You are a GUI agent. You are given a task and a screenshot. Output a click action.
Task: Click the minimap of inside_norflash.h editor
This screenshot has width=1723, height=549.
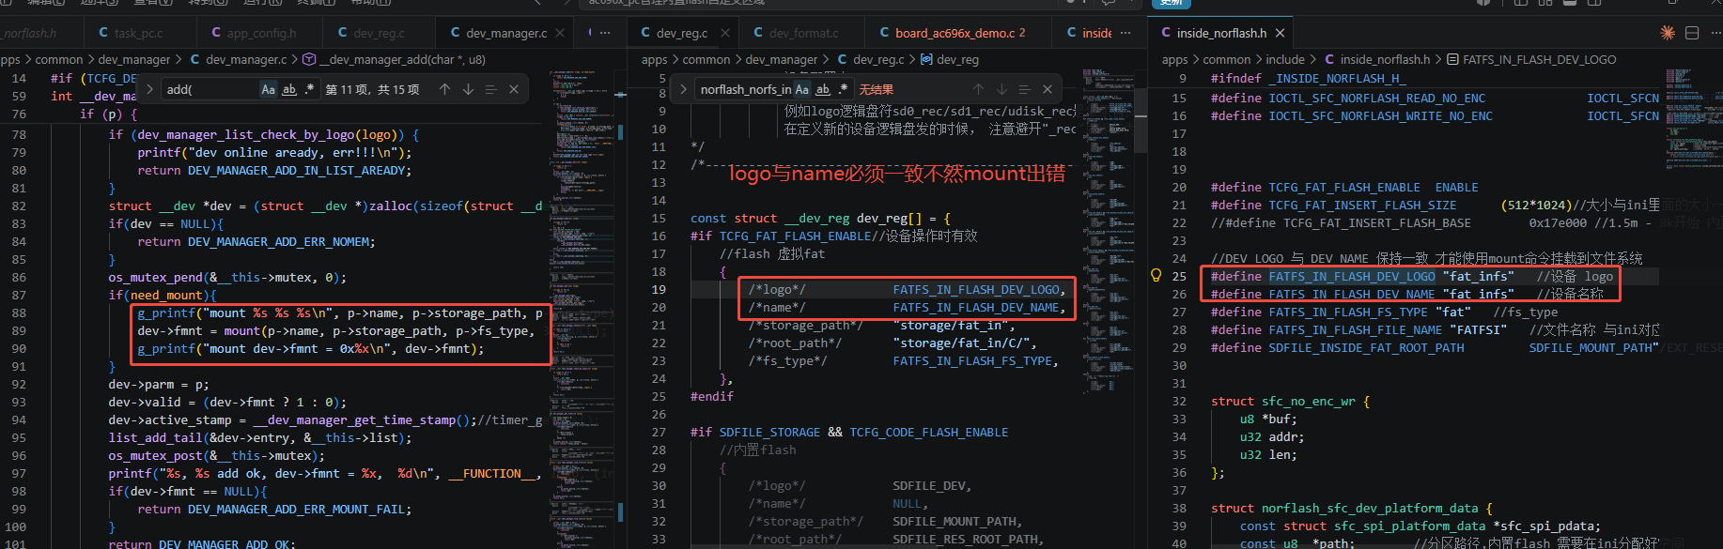(1692, 120)
